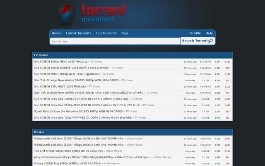
Task: Open Silo S03E08 Gray Goo 720p playWEB
Action: pyautogui.click(x=83, y=117)
